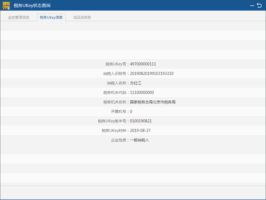266x200 pixels.
Task: Switch to the 监控管理信息 tab
Action: coord(19,17)
